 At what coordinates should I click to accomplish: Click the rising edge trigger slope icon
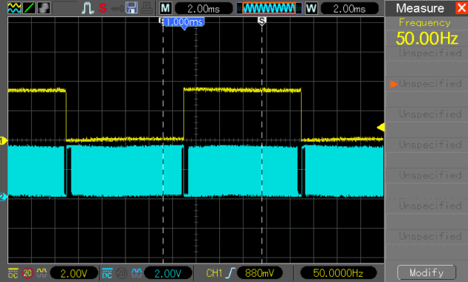tap(230, 273)
